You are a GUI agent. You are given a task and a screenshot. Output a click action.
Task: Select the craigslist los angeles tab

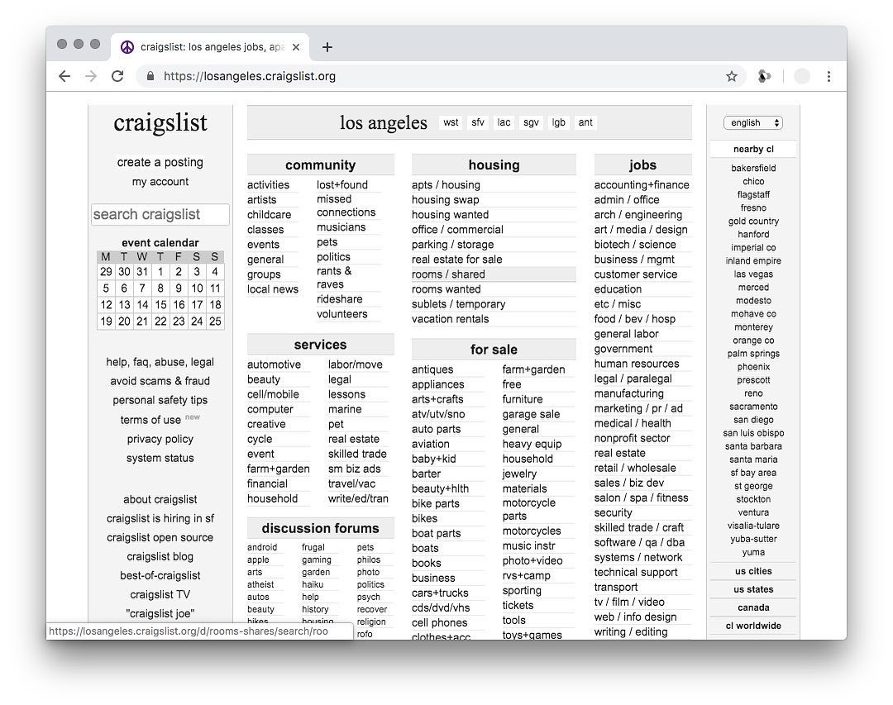(x=209, y=46)
